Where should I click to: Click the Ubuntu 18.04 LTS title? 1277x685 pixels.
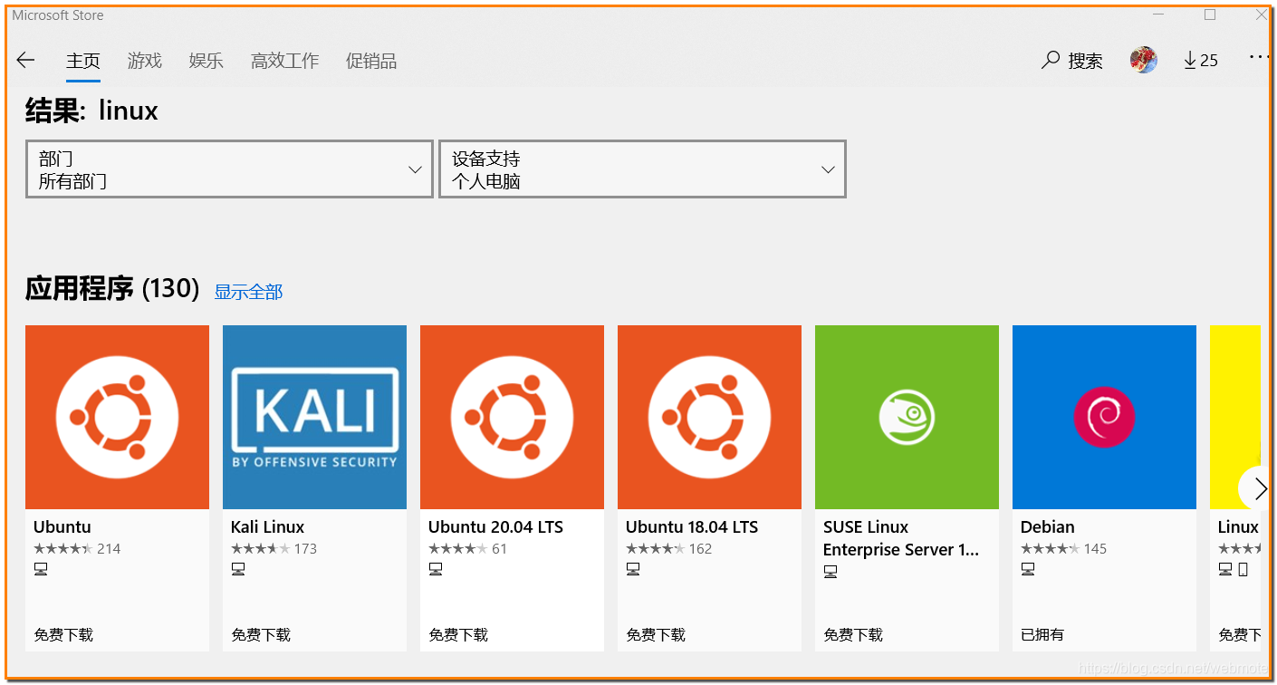pyautogui.click(x=692, y=526)
